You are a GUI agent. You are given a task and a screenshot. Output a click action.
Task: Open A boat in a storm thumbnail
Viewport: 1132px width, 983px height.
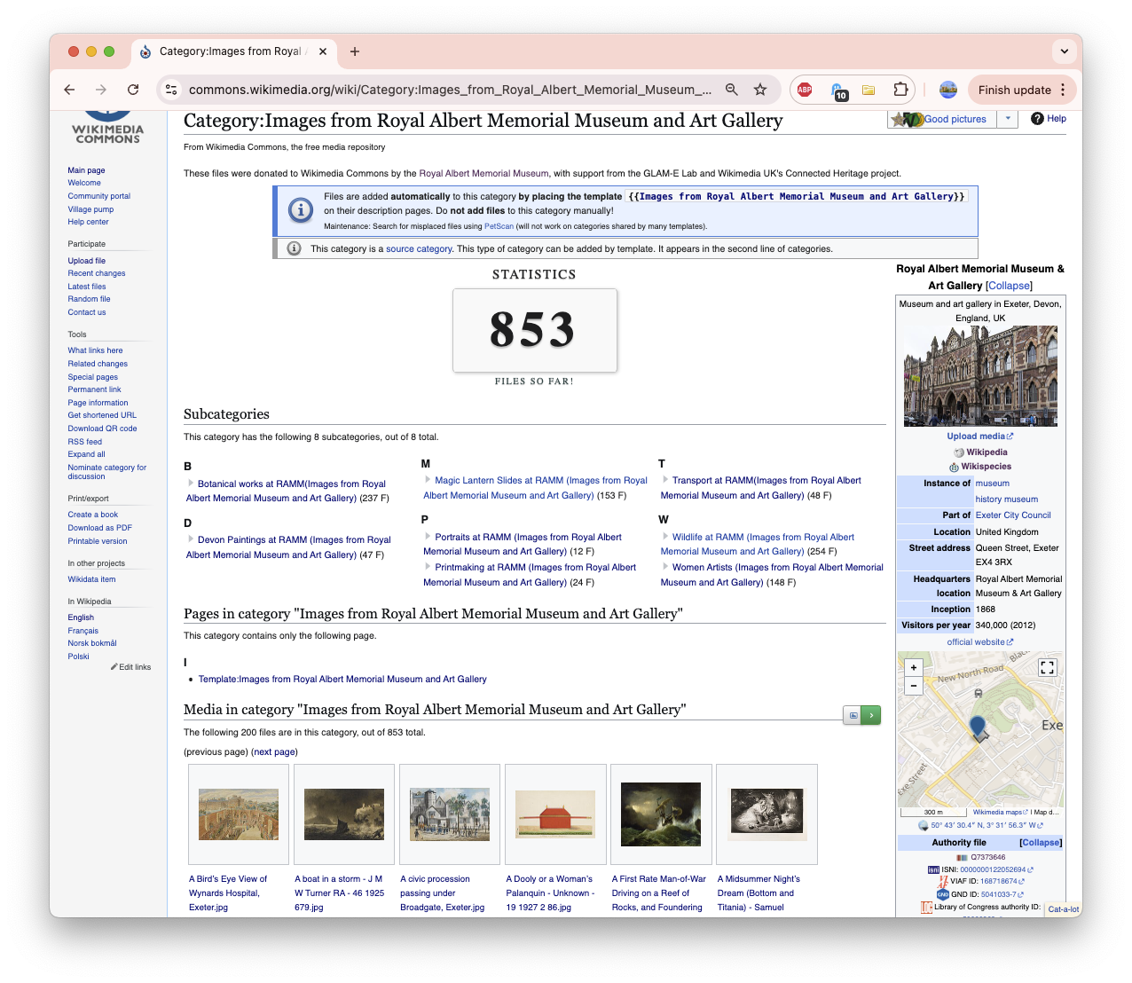[344, 814]
